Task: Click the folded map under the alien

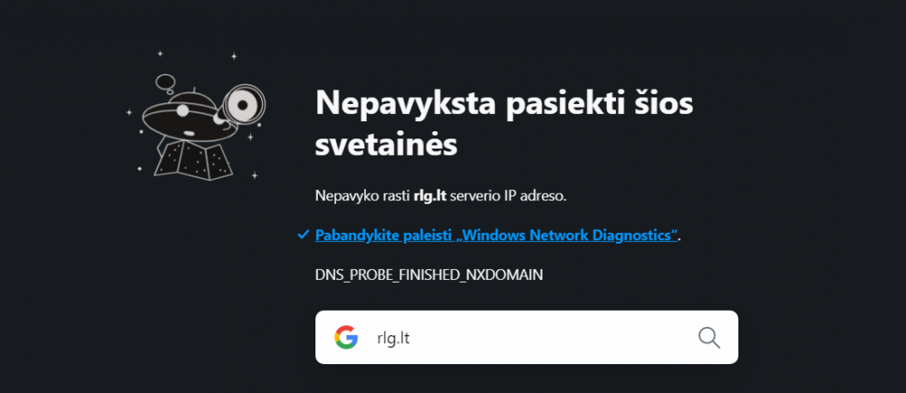Action: pyautogui.click(x=191, y=159)
